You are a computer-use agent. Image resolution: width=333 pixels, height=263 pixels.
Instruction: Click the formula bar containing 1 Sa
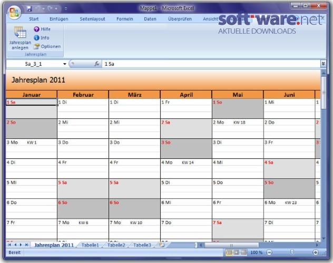point(211,64)
